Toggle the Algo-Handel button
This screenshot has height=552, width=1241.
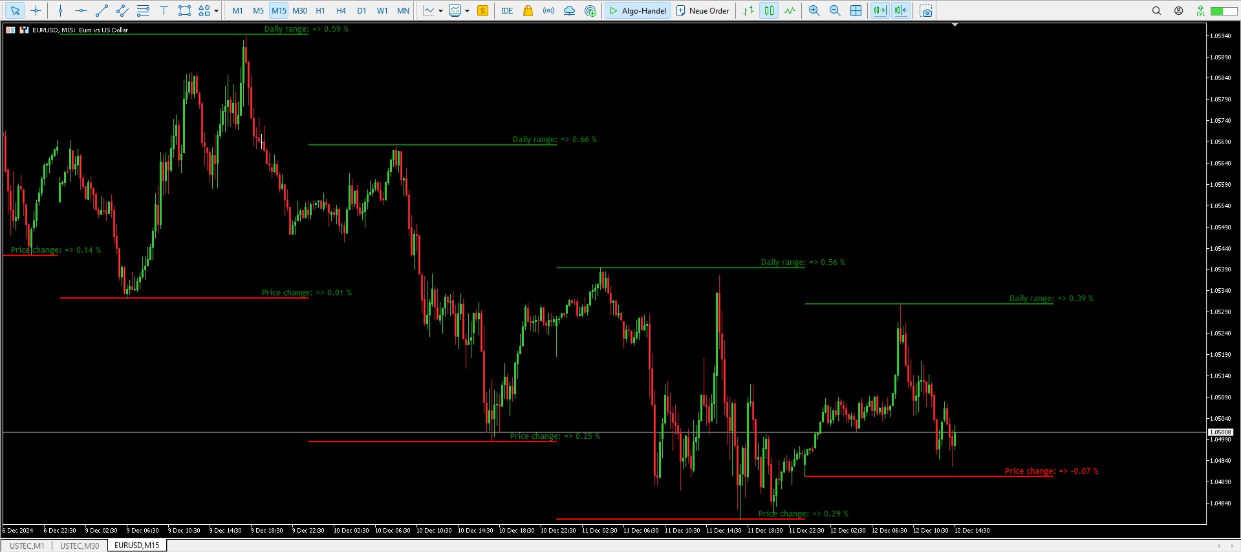coord(637,10)
